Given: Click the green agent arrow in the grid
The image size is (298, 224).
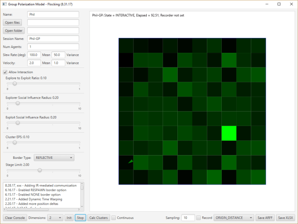Looking at the screenshot, I should point(131,163).
